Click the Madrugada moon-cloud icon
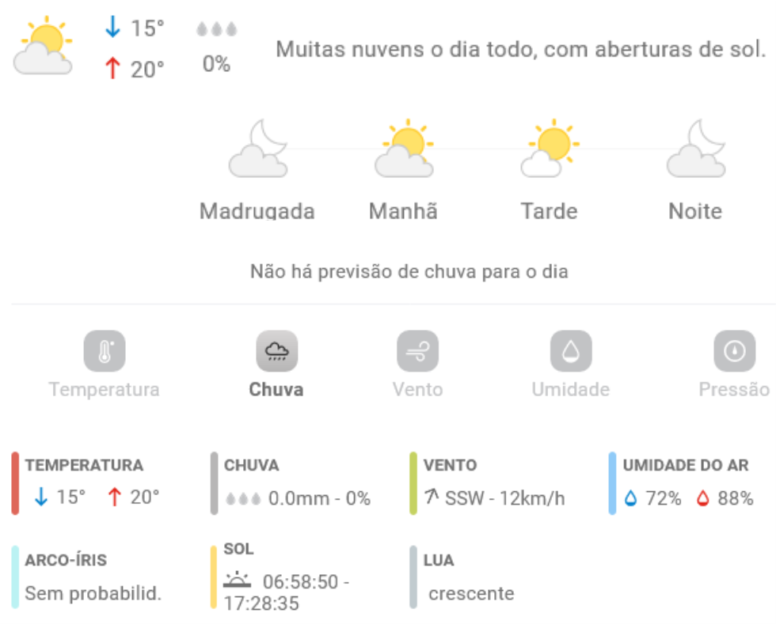This screenshot has height=624, width=776. click(x=257, y=149)
